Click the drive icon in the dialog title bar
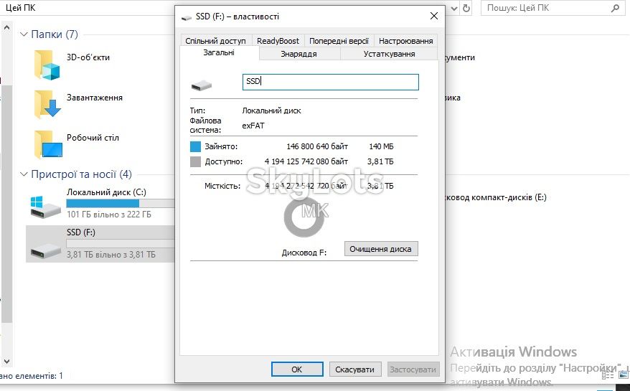Image resolution: width=630 pixels, height=391 pixels. tap(186, 17)
